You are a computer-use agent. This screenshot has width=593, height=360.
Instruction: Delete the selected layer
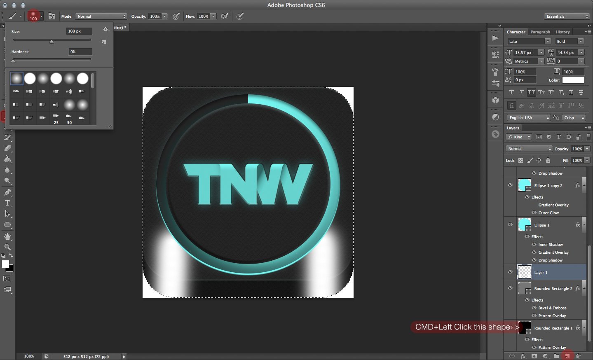coord(579,356)
